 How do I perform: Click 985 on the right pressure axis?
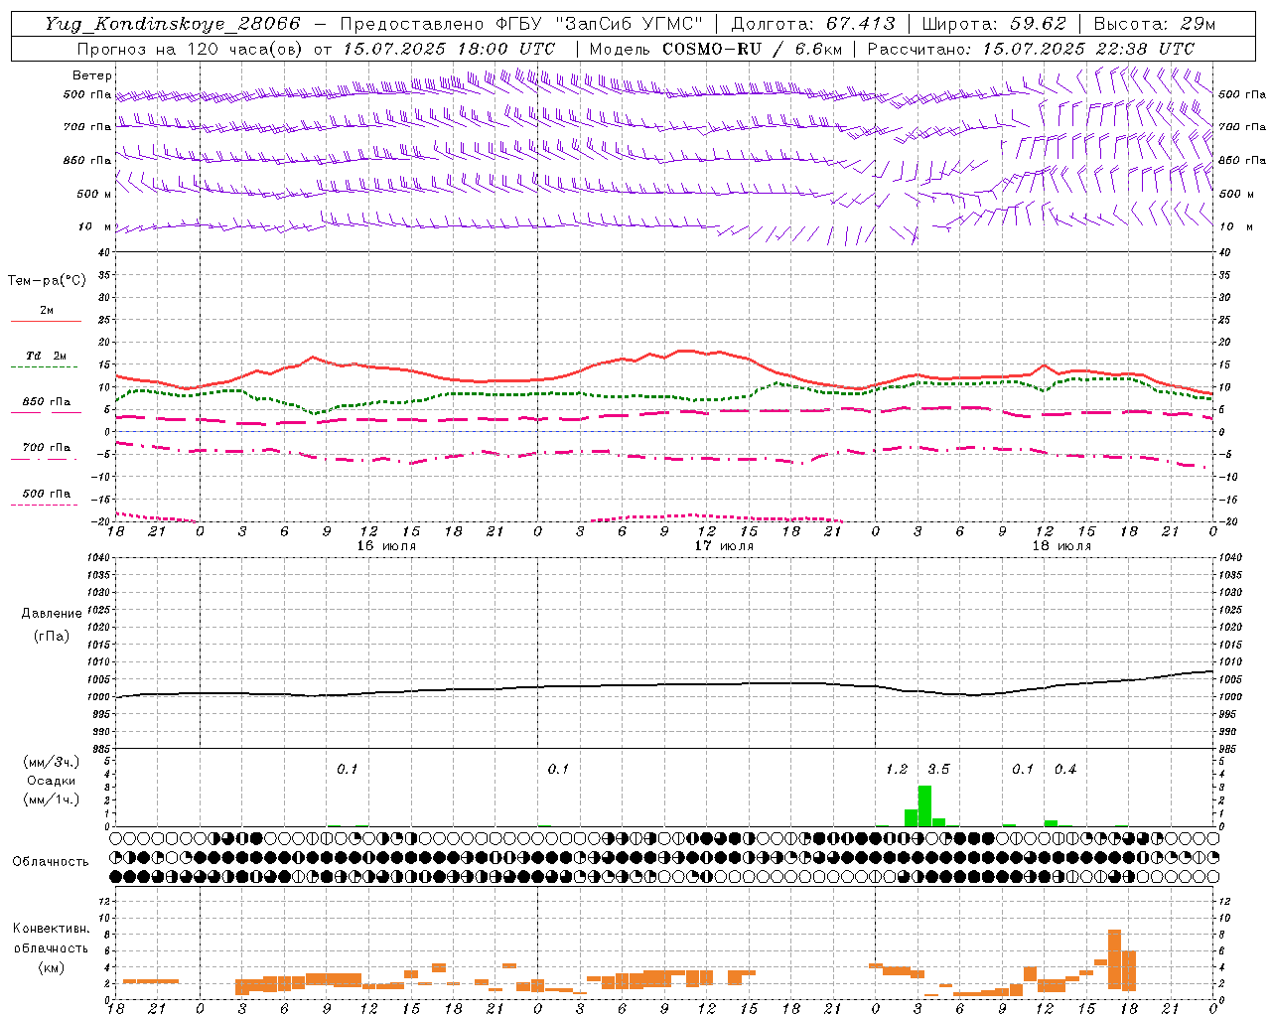pyautogui.click(x=1229, y=749)
